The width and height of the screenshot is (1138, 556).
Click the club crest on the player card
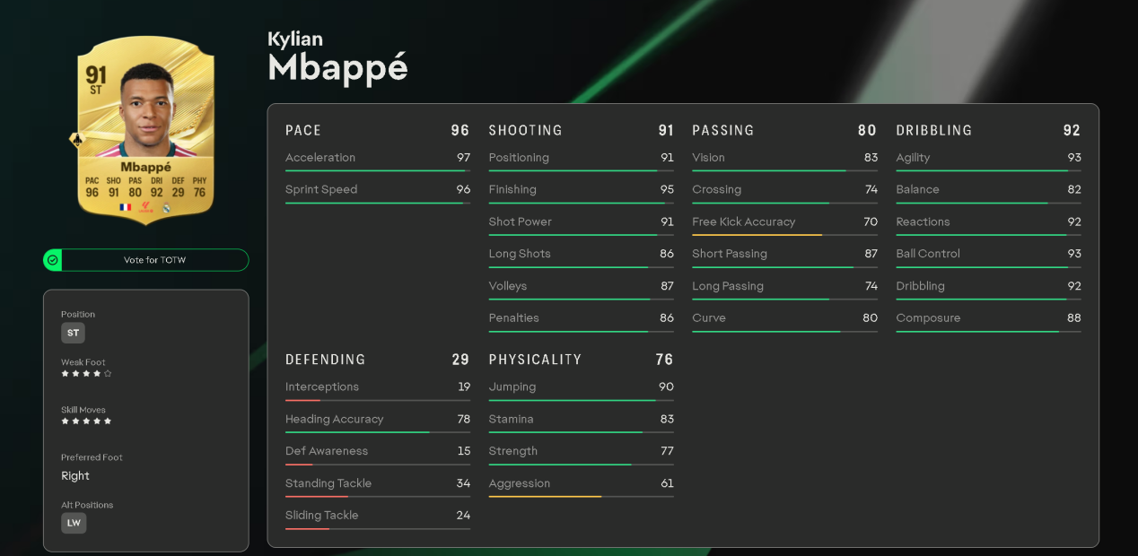(x=166, y=207)
